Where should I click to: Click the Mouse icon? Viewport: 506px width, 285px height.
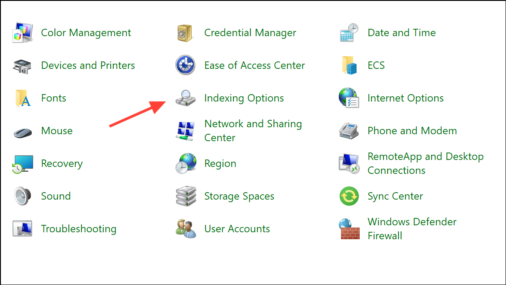[x=23, y=132]
